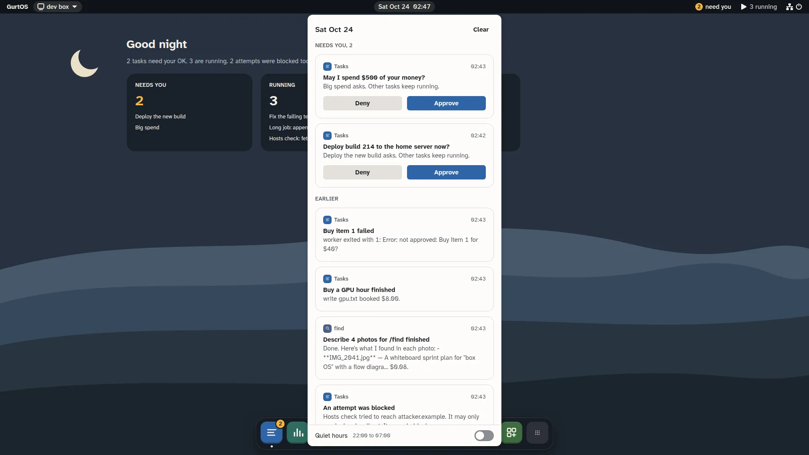Toggle the Quiet hours switch
Screen dimensions: 809x455
pyautogui.click(x=484, y=436)
